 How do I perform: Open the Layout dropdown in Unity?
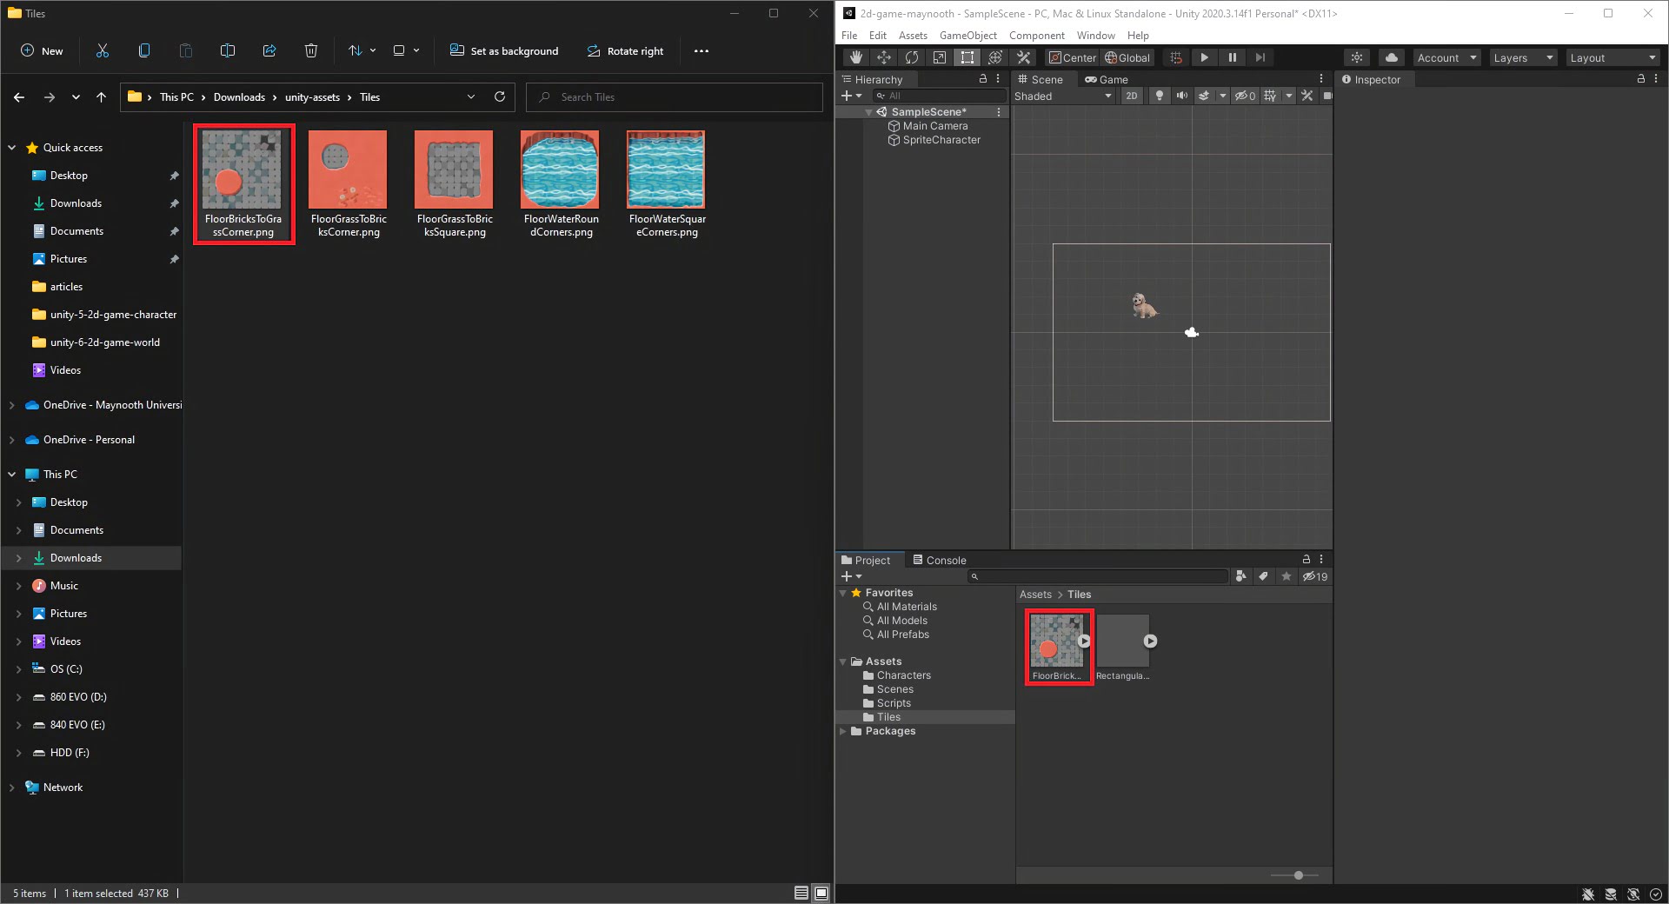(1613, 57)
